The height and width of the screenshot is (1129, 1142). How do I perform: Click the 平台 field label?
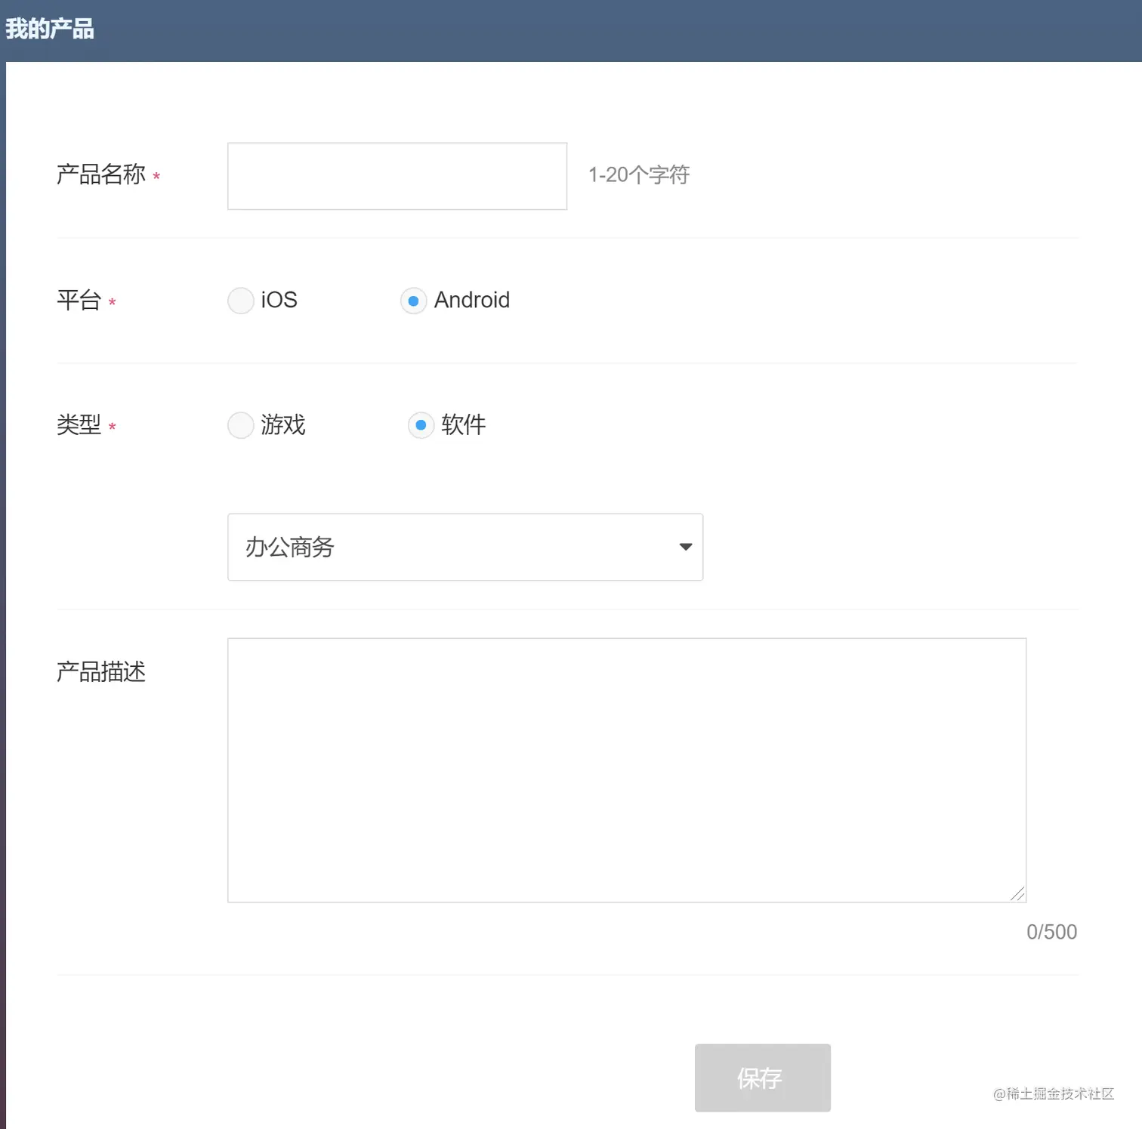79,300
